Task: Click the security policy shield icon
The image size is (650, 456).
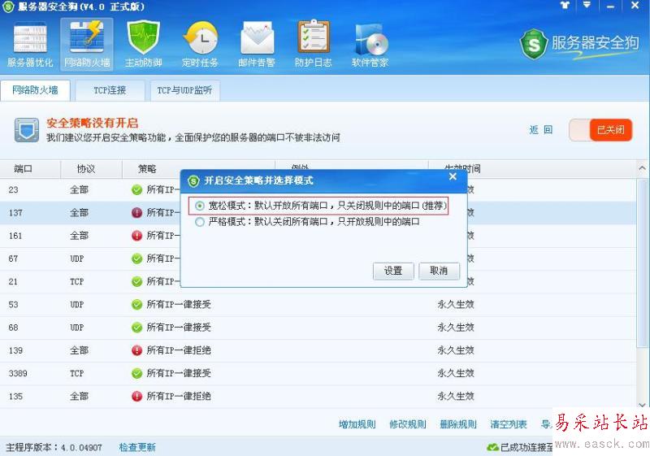Action: 27,130
